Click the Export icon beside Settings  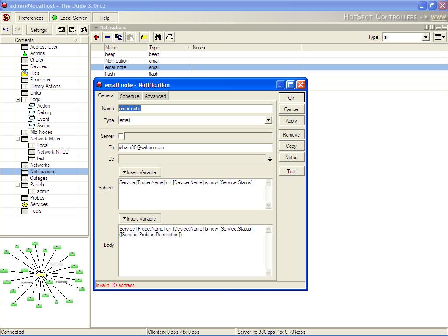[72, 30]
